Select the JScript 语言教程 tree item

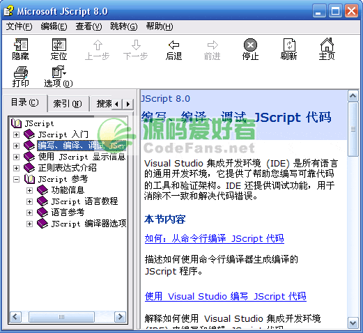84,201
